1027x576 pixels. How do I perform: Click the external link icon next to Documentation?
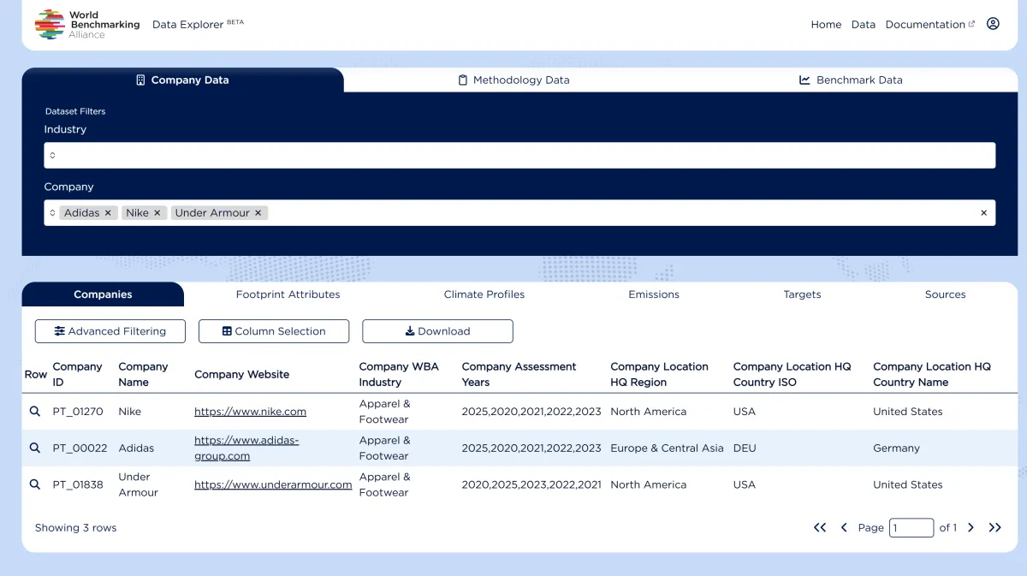click(971, 21)
